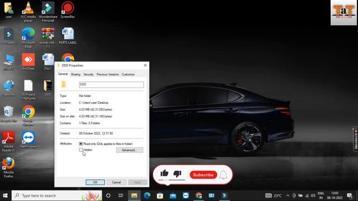Click the DDD folder name field

pos(111,84)
